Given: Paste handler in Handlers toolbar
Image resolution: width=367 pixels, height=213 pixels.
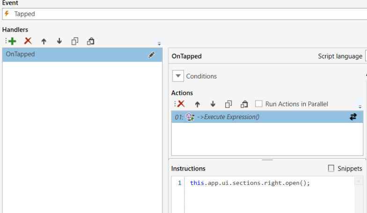Looking at the screenshot, I should coord(91,41).
